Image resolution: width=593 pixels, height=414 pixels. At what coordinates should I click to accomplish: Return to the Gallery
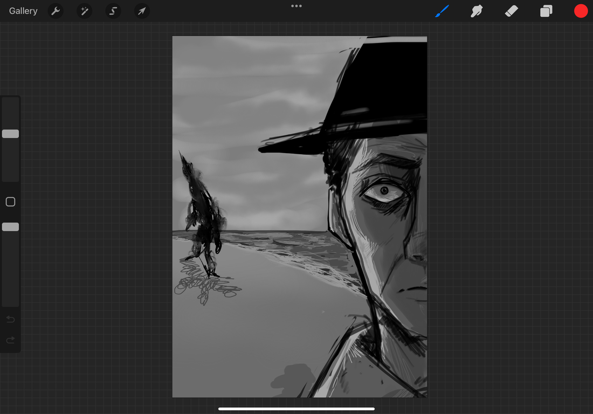(23, 11)
